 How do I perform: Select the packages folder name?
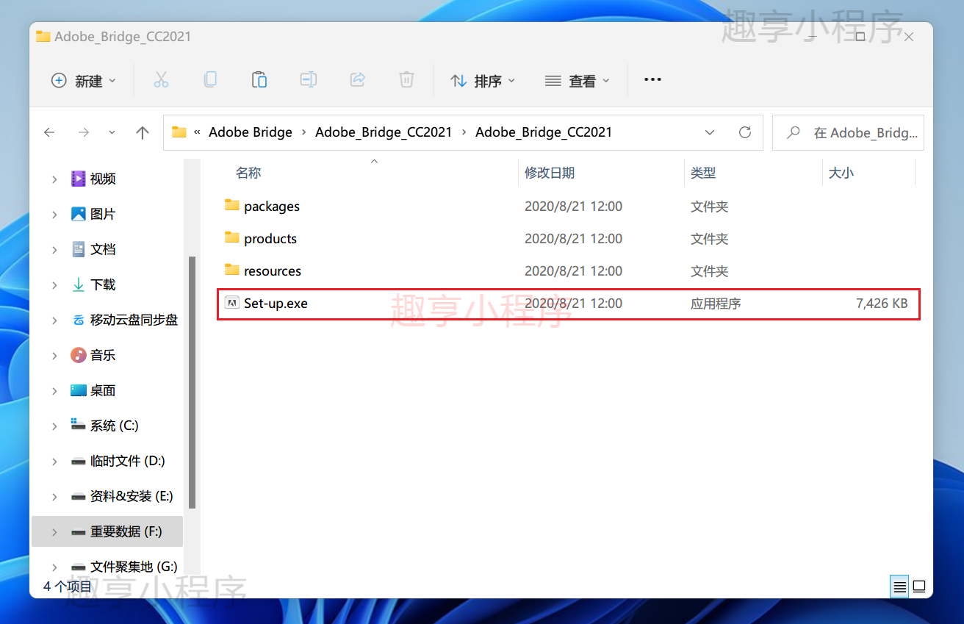tap(272, 206)
